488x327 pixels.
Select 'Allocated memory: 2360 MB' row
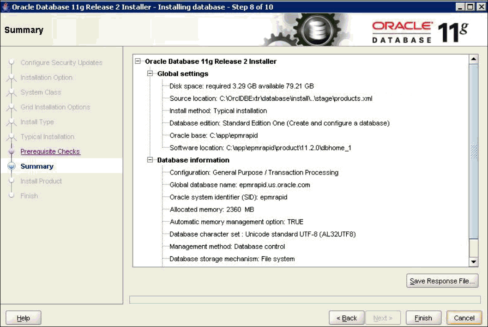[x=211, y=210]
